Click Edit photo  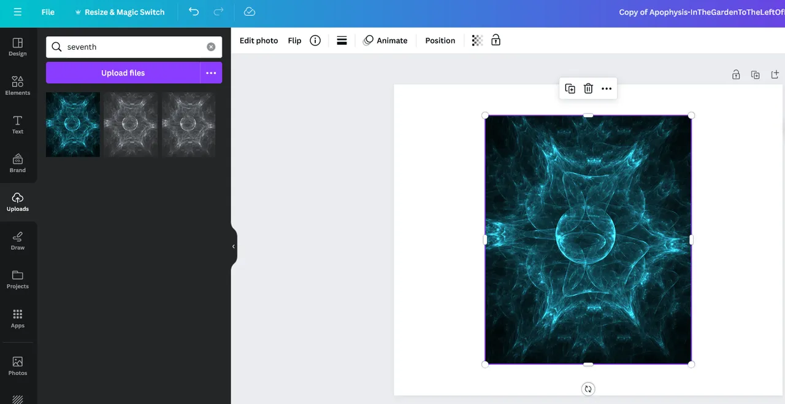click(259, 41)
